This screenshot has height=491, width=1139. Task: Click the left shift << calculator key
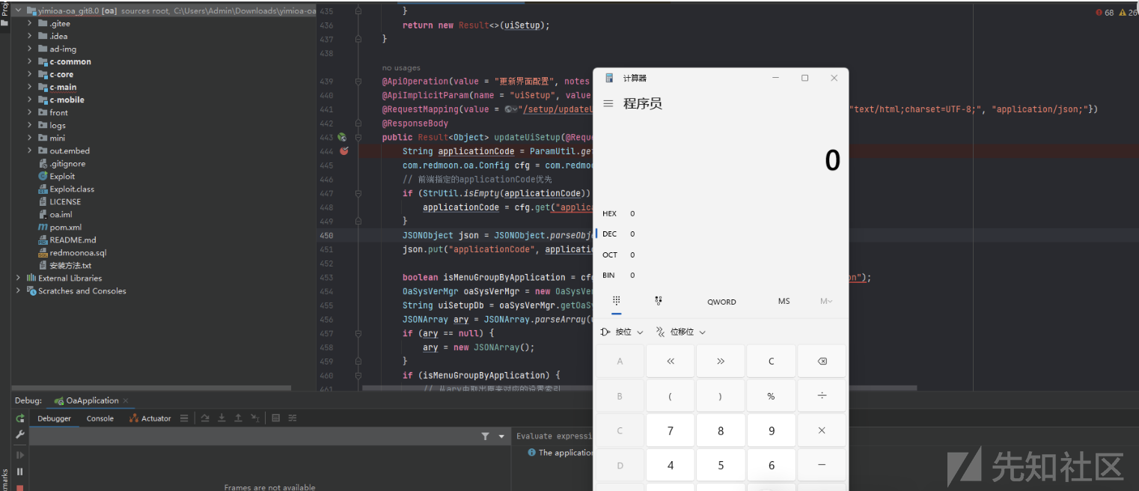coord(671,362)
